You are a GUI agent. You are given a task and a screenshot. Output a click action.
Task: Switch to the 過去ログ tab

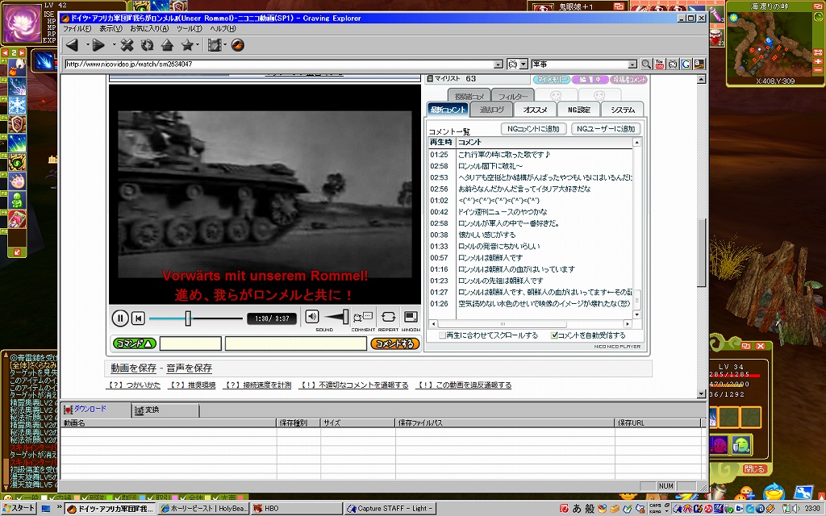[x=491, y=110]
